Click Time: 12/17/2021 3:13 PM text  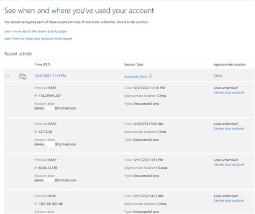144,160
